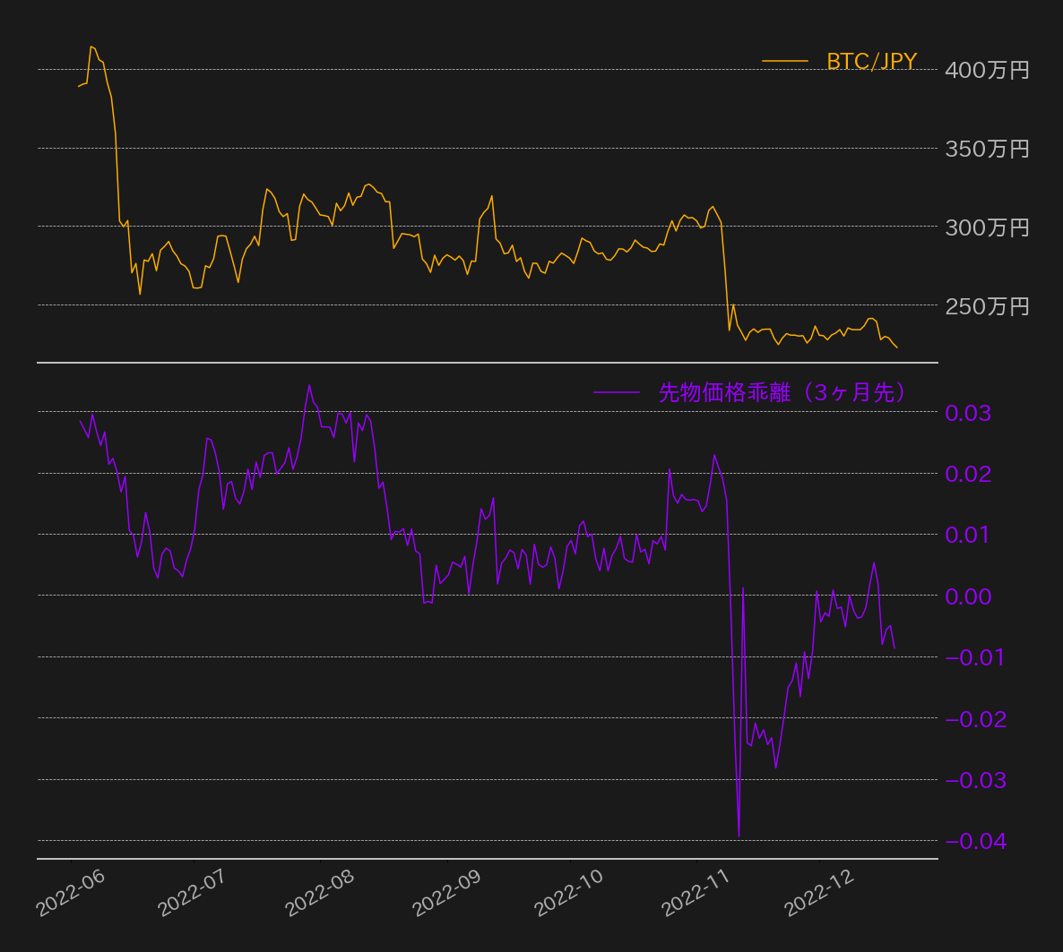The image size is (1063, 952).
Task: Click the purple 先物価格乖離 legend line swatch
Action: tap(617, 391)
